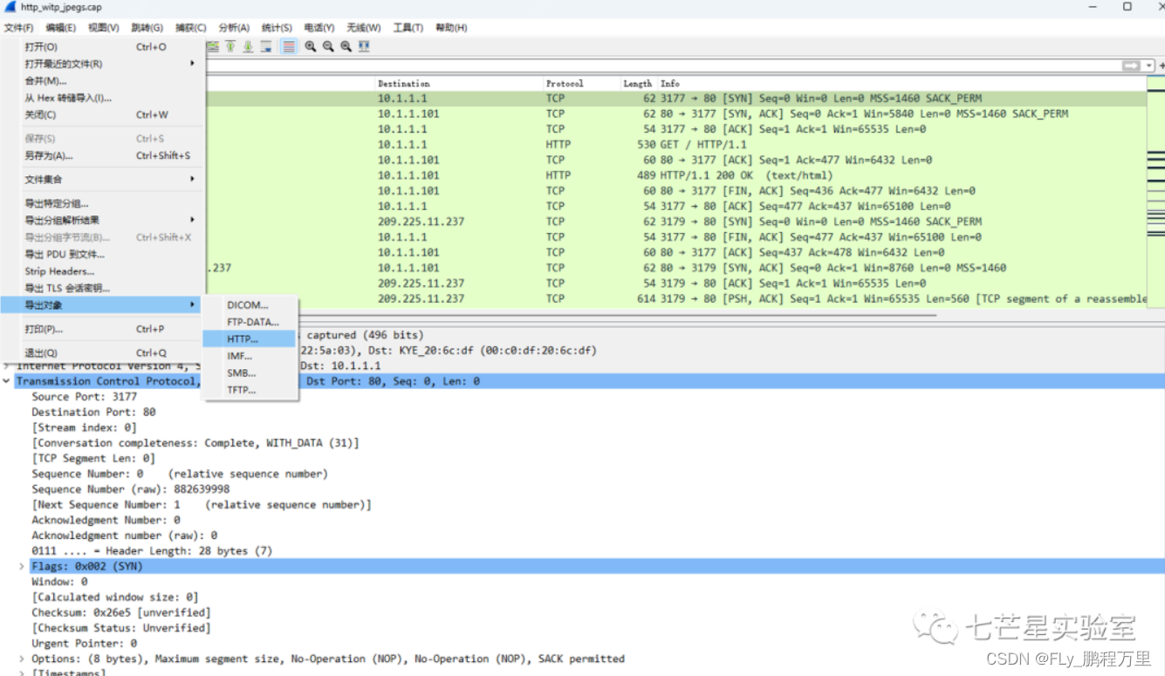Image resolution: width=1165 pixels, height=676 pixels.
Task: Open the 无线(W) menu
Action: pyautogui.click(x=364, y=28)
